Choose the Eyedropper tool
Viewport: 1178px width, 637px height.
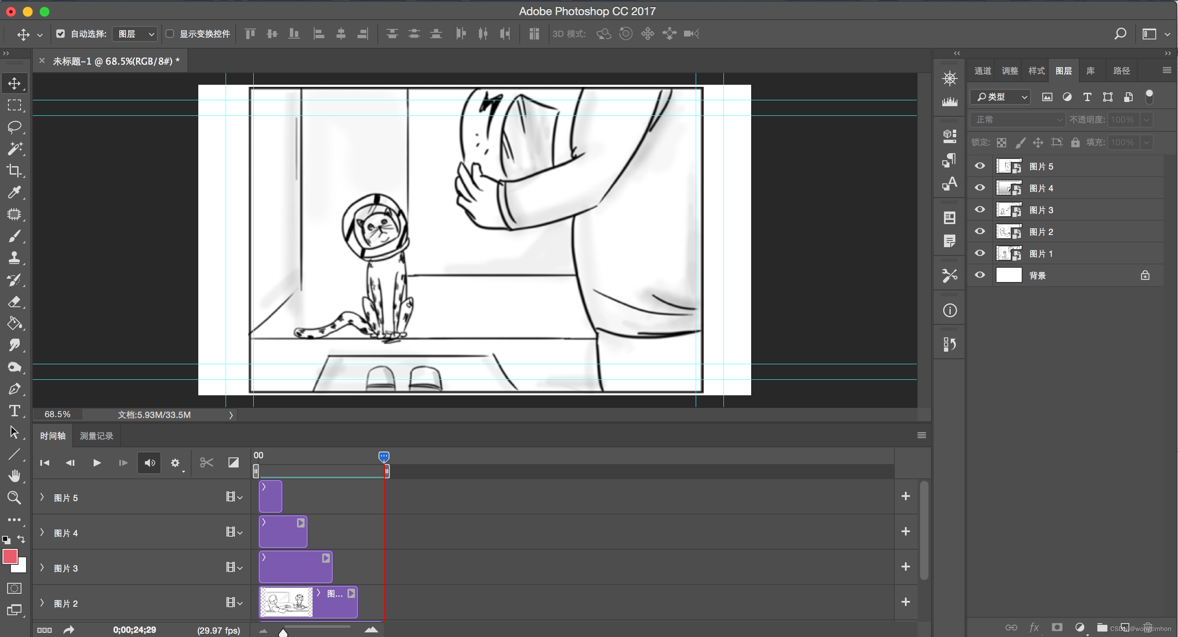click(14, 192)
